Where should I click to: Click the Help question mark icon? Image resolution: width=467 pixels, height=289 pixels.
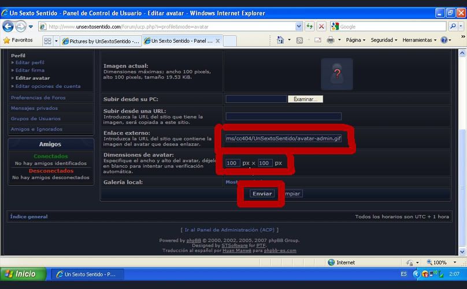[x=444, y=40]
